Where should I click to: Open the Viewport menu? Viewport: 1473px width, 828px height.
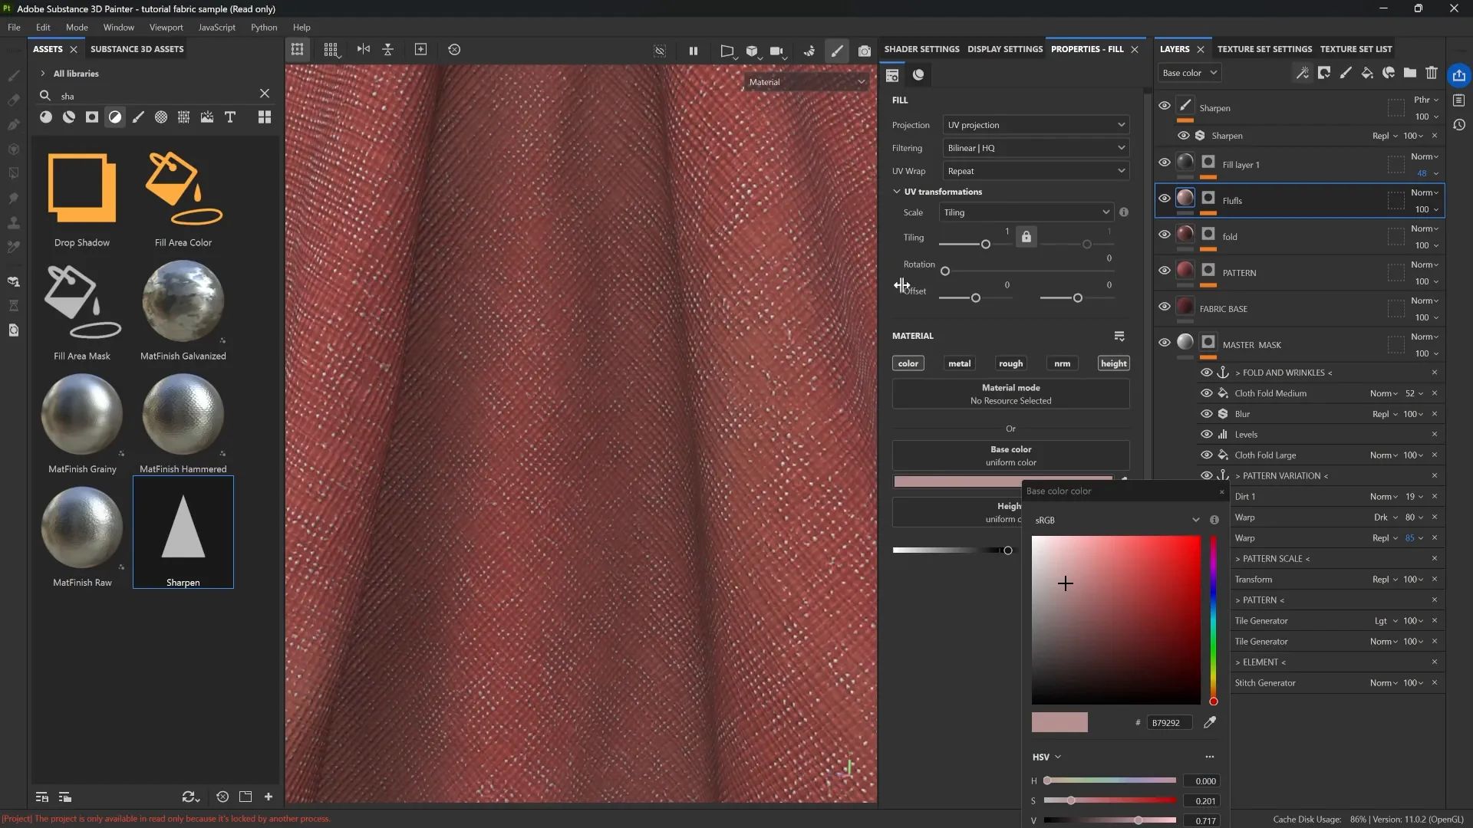[166, 28]
